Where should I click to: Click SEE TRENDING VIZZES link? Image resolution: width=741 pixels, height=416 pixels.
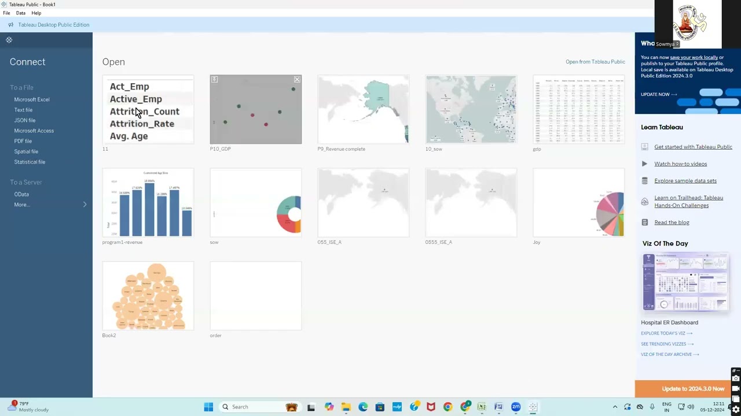(x=667, y=344)
